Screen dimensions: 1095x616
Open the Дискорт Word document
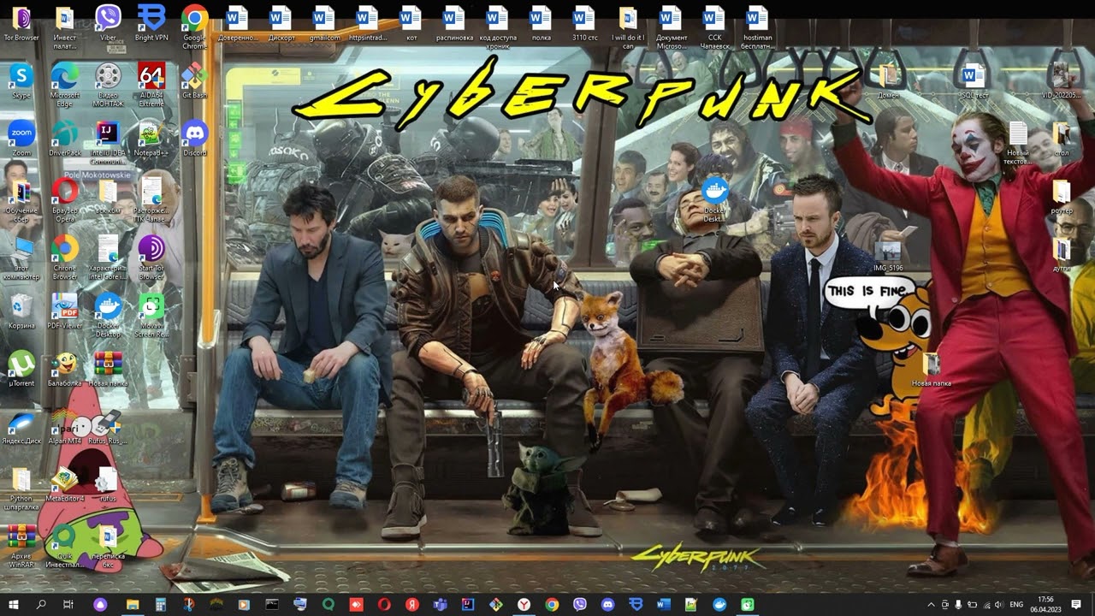(x=281, y=23)
